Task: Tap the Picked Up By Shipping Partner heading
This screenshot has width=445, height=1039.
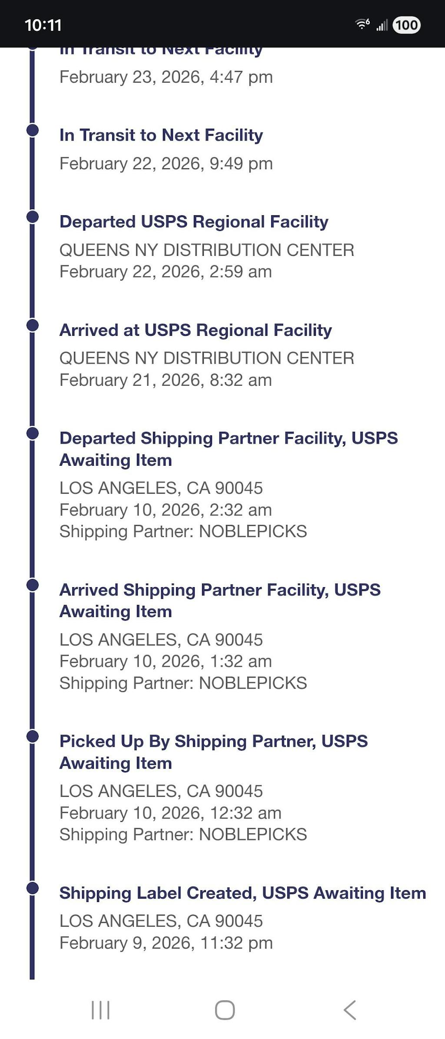Action: point(213,752)
